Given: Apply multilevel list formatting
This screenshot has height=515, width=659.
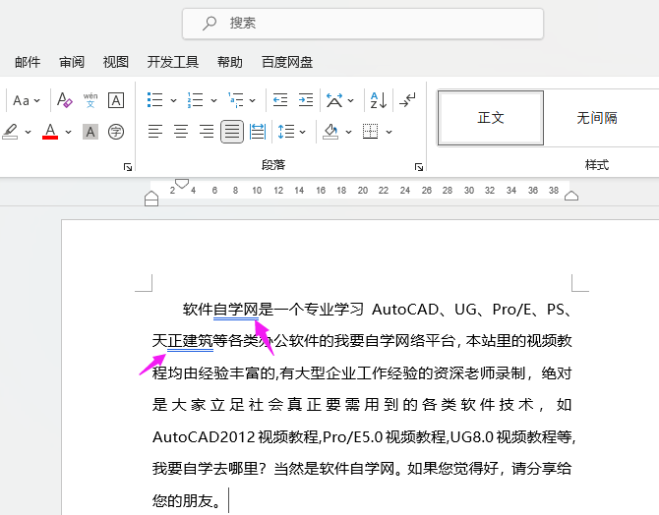Looking at the screenshot, I should pos(235,100).
